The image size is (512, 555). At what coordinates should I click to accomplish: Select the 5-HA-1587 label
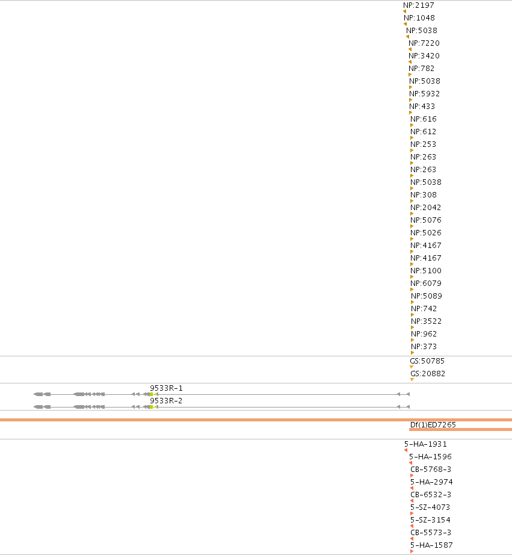(x=431, y=545)
